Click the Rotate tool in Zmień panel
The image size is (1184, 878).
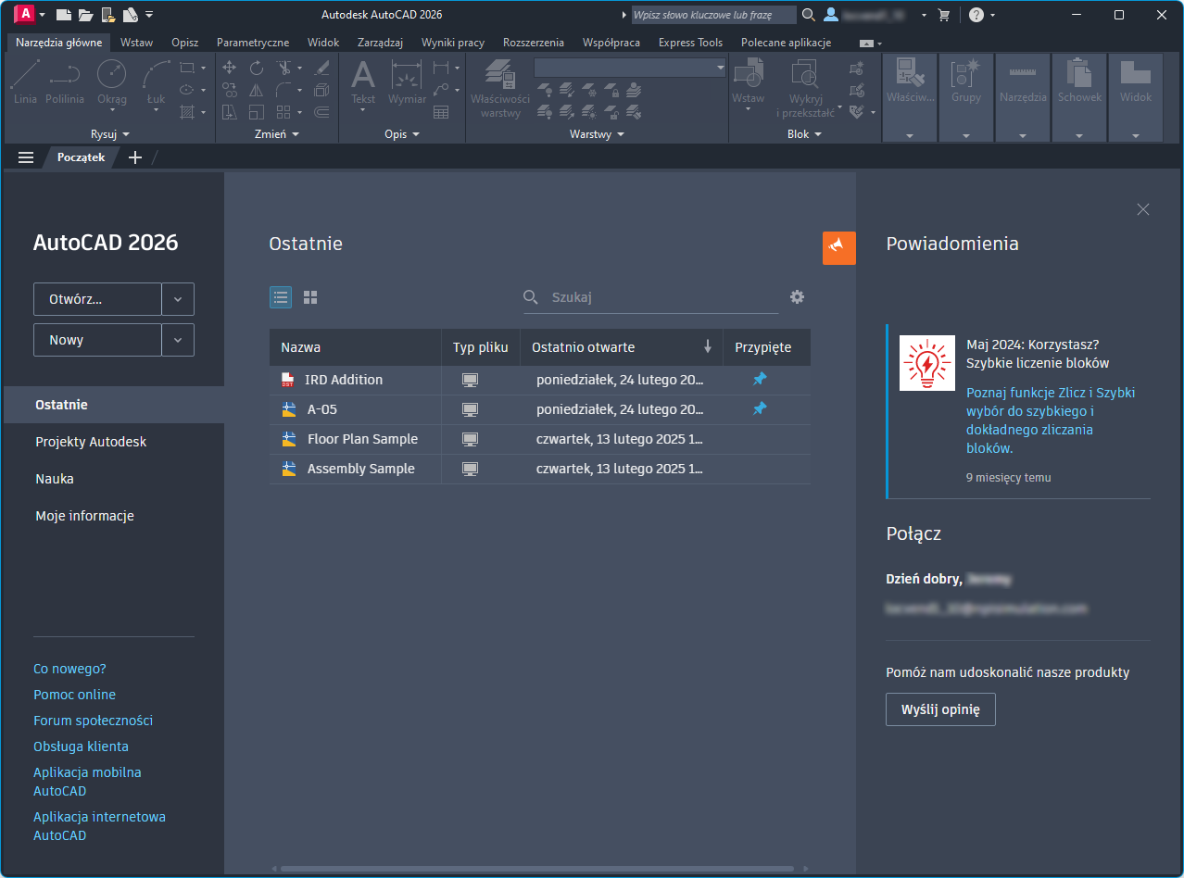coord(257,68)
